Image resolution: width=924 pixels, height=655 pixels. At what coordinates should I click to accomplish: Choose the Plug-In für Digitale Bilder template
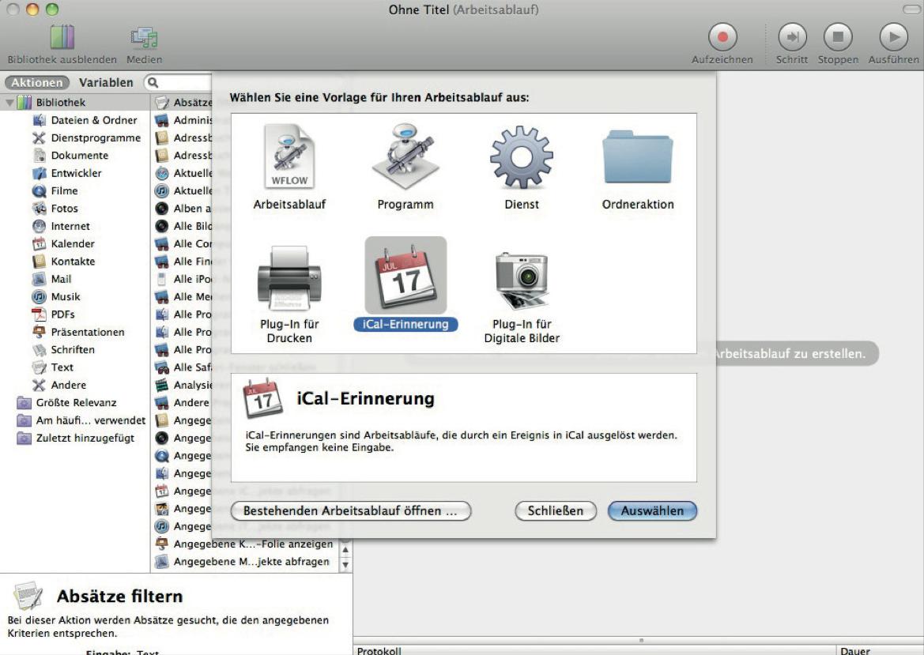pos(522,280)
